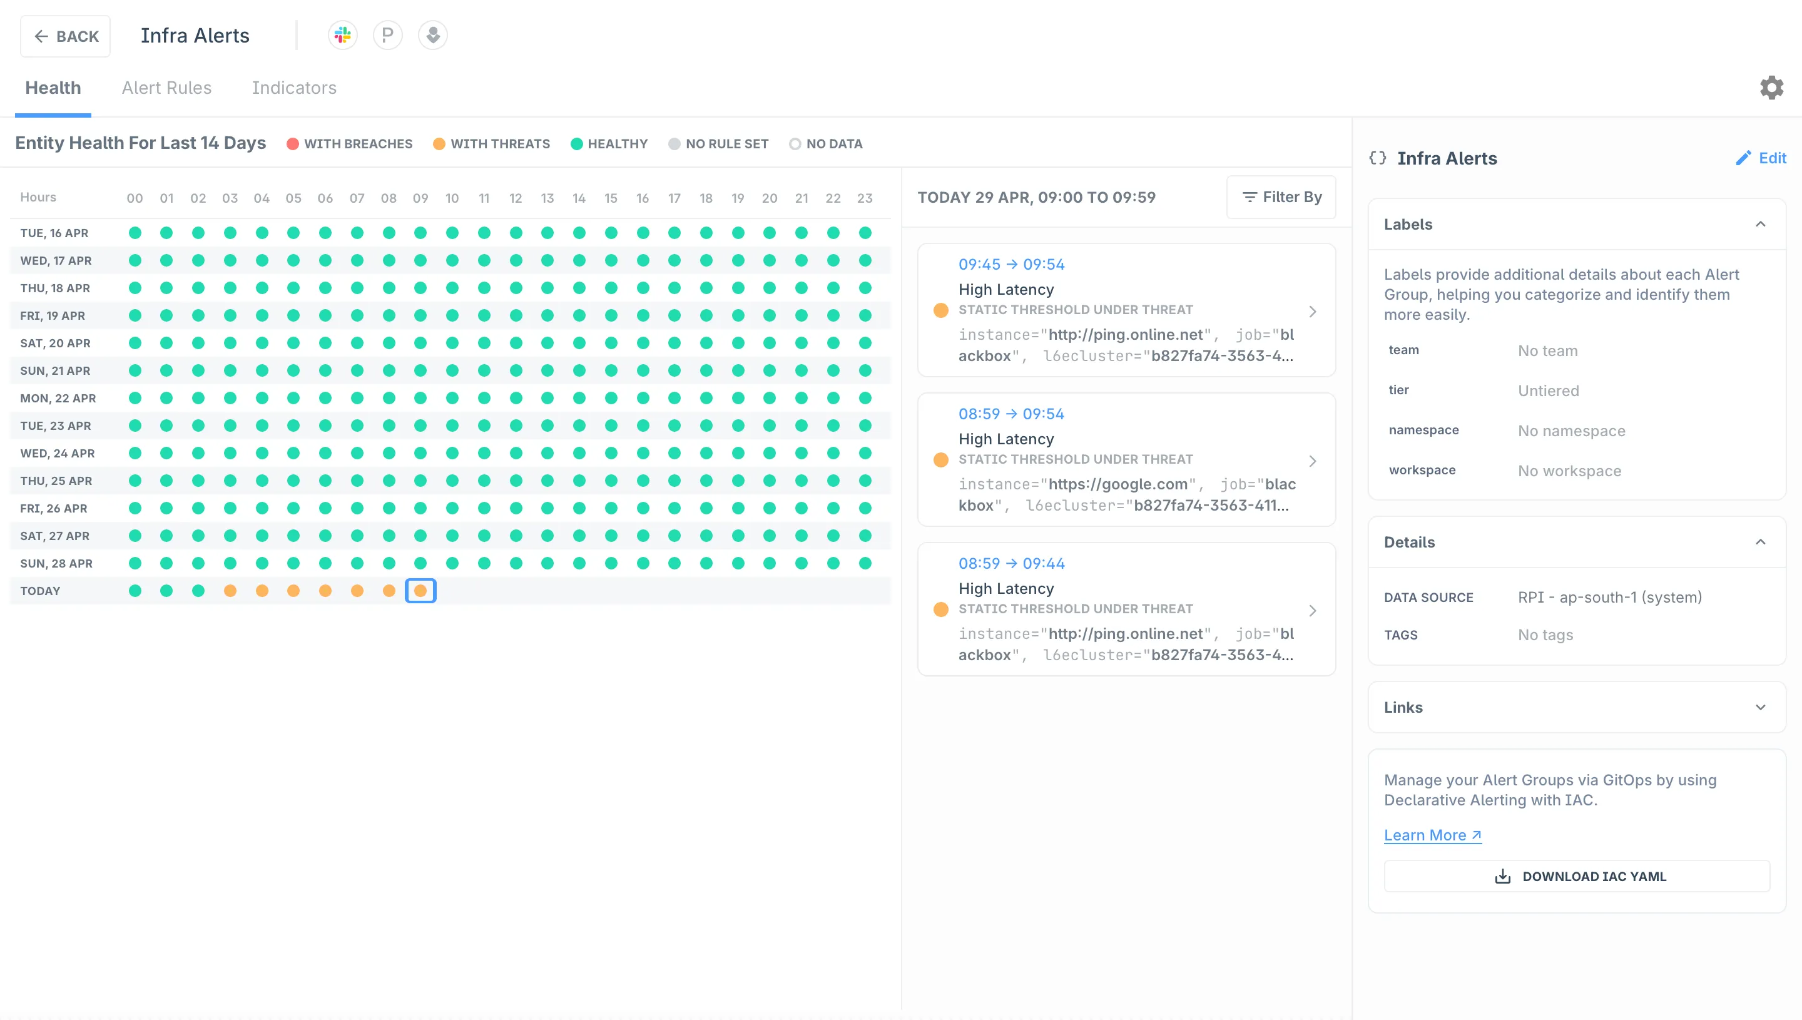Select the SUN, 28 APR 23 hour dot

(865, 563)
